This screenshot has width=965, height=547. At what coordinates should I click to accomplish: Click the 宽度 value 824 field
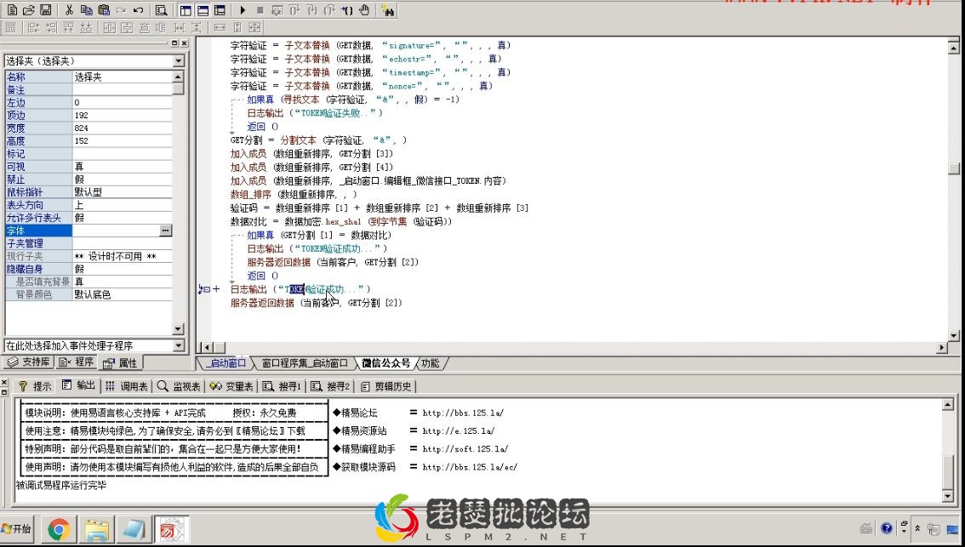[x=122, y=128]
